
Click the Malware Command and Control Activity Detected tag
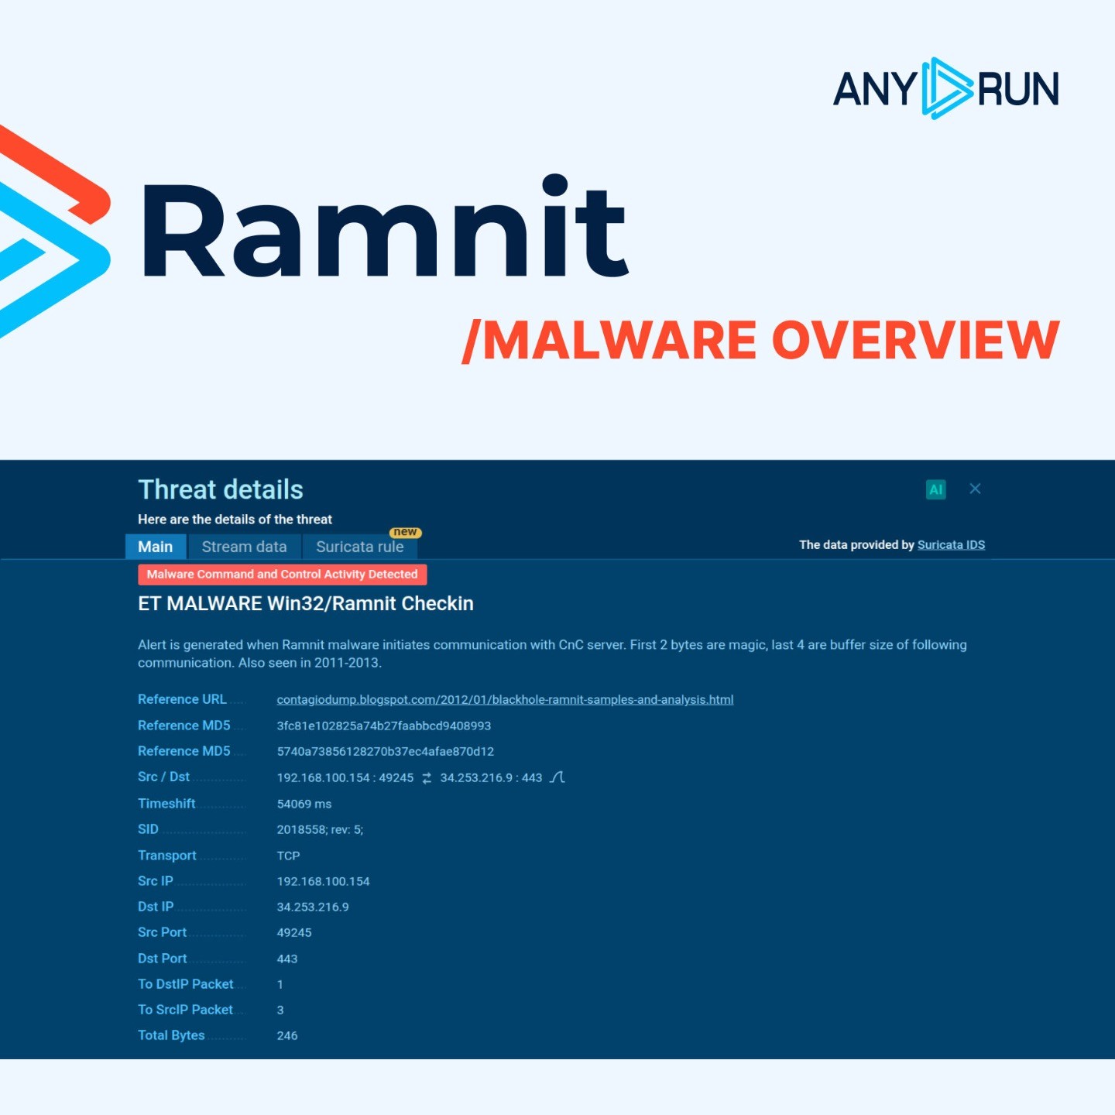tap(283, 575)
